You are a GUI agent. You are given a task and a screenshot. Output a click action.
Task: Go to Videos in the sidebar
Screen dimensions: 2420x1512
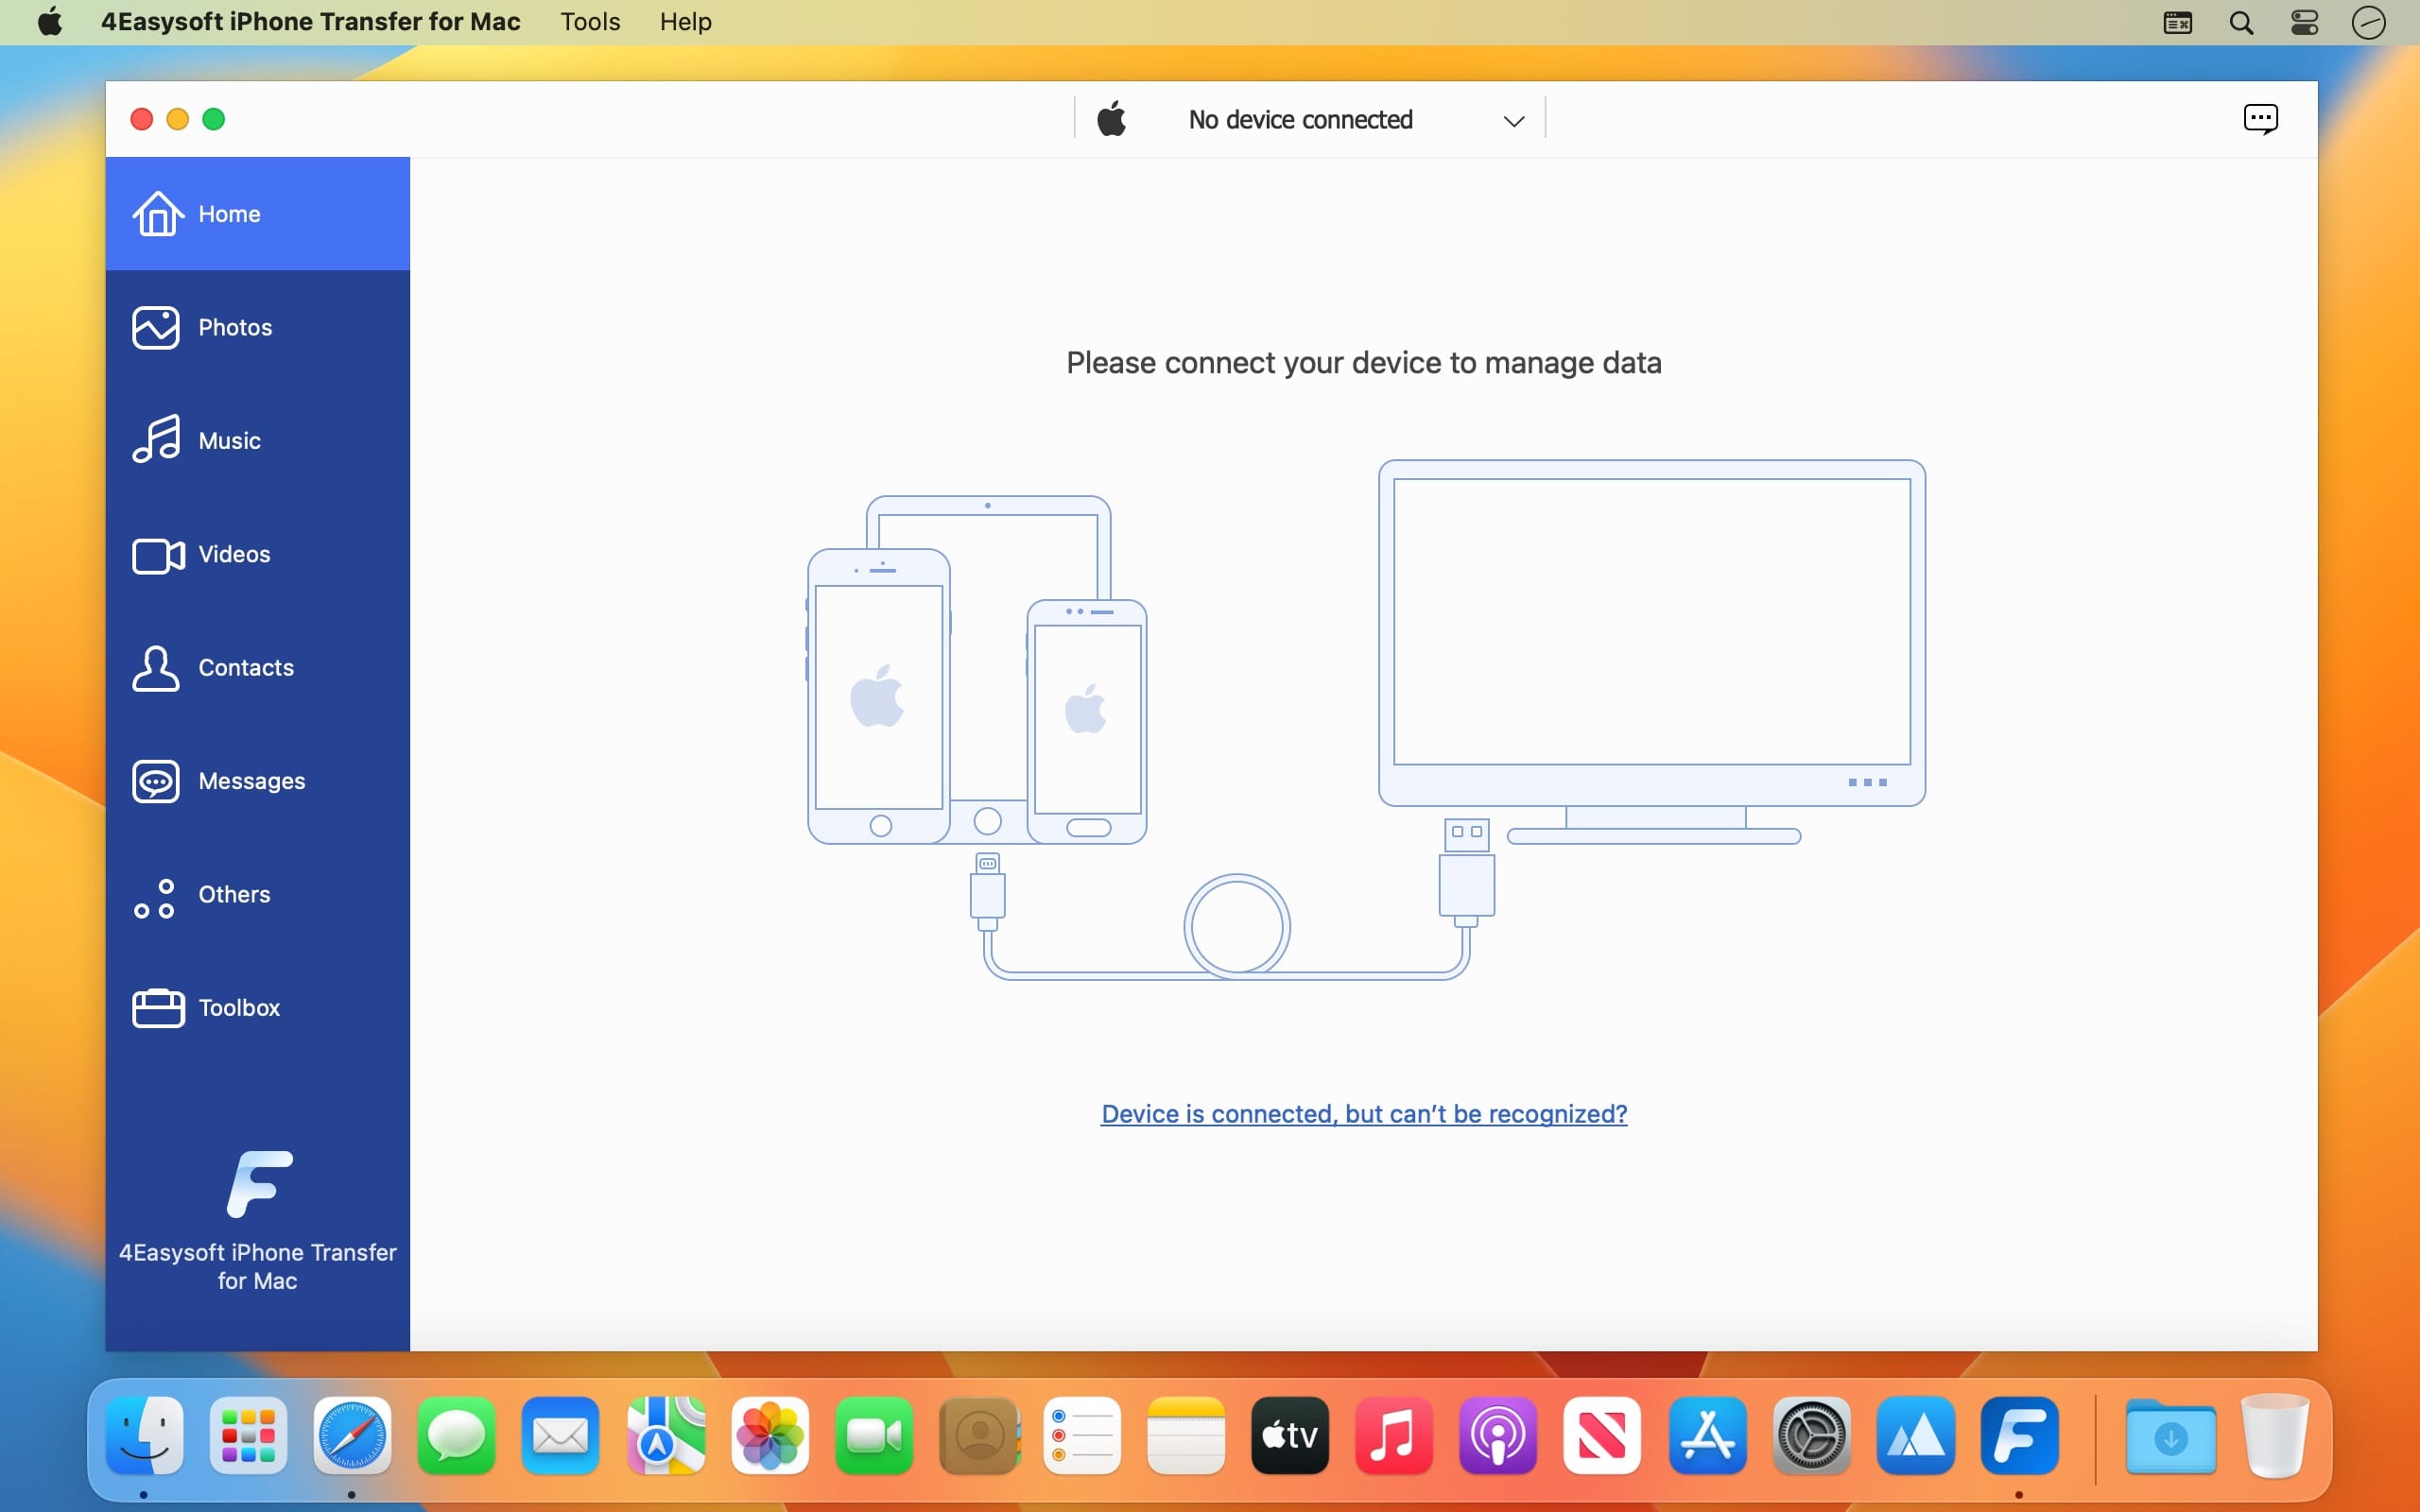point(234,554)
